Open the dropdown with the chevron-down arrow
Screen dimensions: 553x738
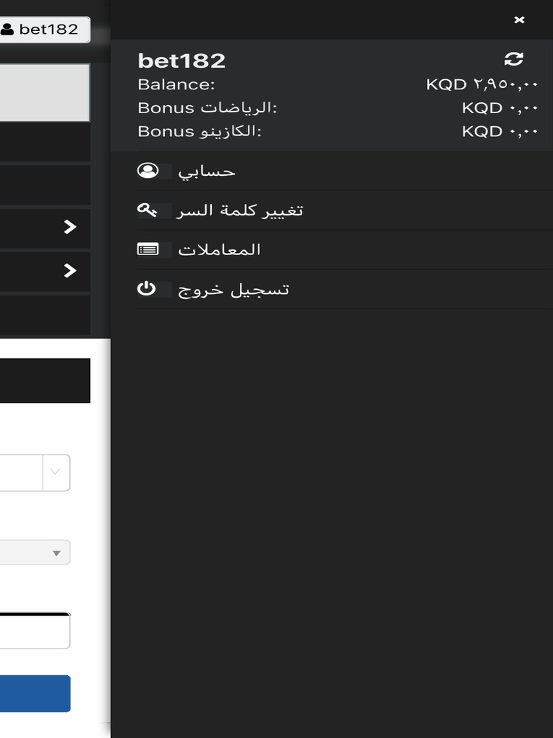coord(55,473)
